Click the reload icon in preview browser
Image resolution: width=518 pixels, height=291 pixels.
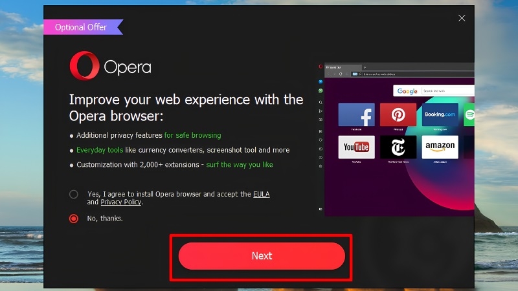tap(341, 74)
